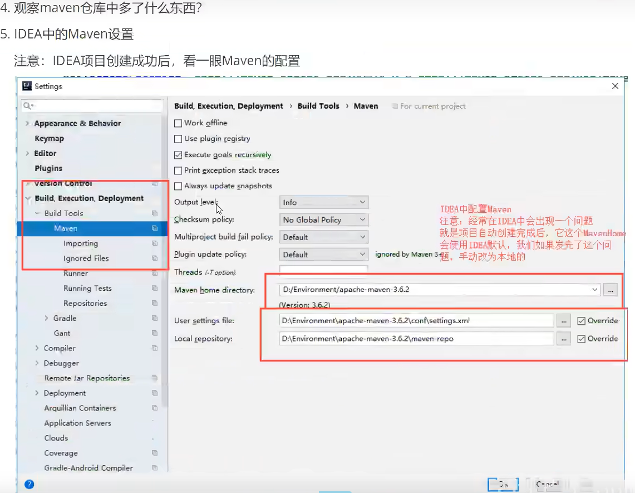Expand the Deployment tree node
This screenshot has height=493, width=635.
click(37, 393)
